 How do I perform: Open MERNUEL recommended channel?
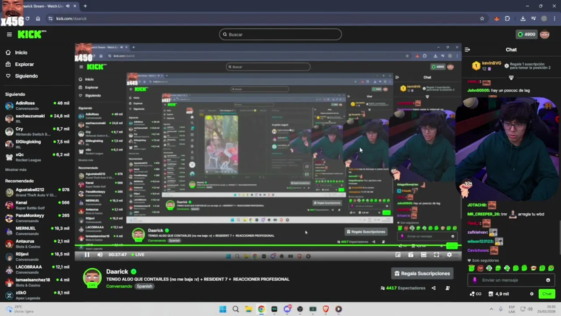tap(37, 231)
